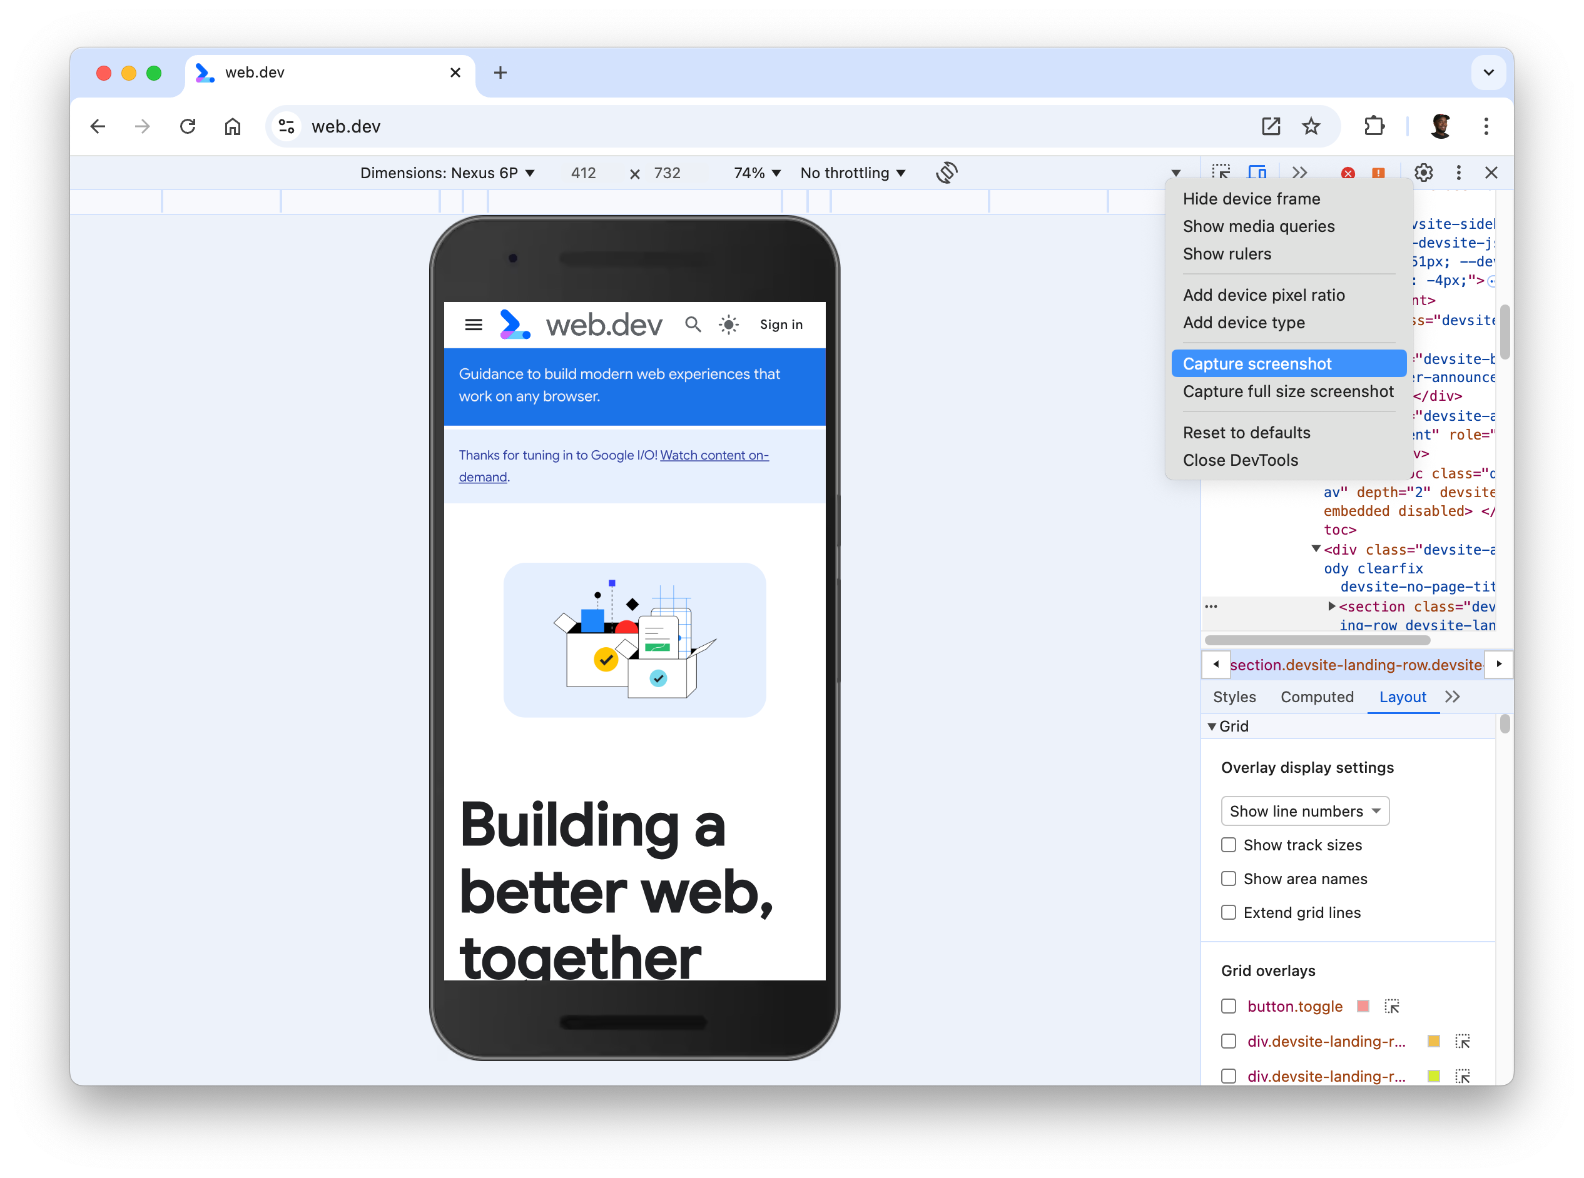
Task: Open the more DevTools options menu icon
Action: coord(1458,172)
